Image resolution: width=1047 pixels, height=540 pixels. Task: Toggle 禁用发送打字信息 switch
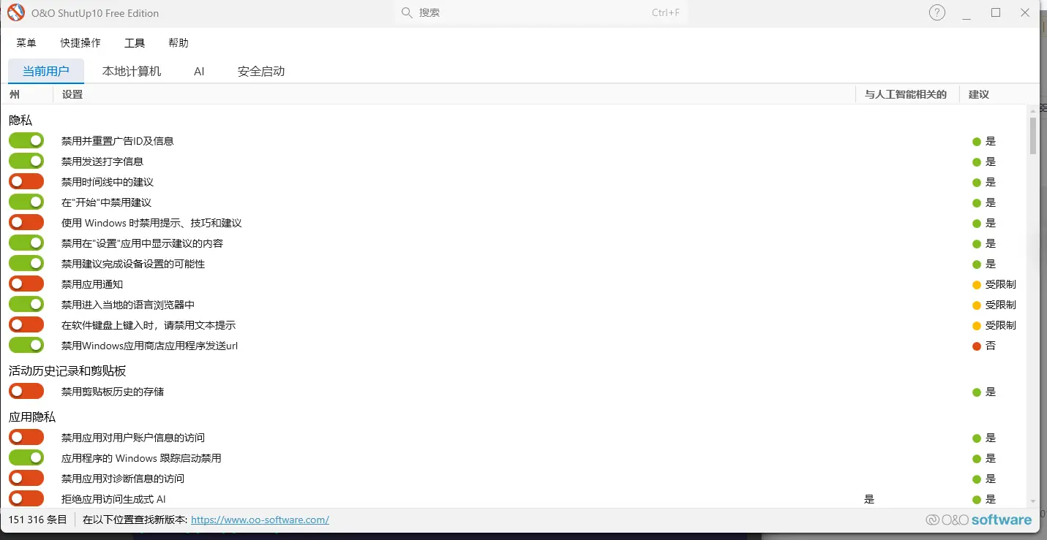(x=26, y=161)
